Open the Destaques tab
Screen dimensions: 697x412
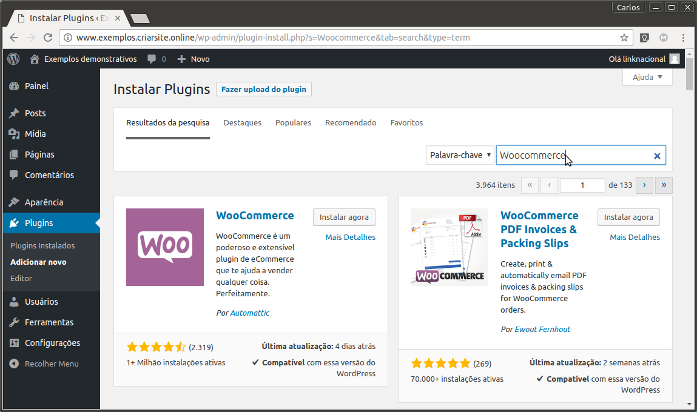click(242, 122)
